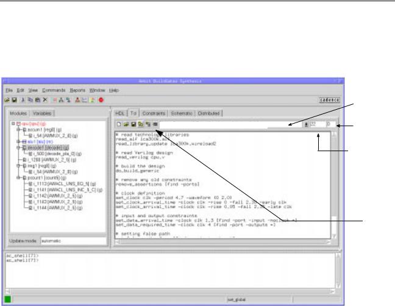This screenshot has height=306, width=395.
Task: Click the save disk icon in Tcl toolbar
Action: [133, 124]
